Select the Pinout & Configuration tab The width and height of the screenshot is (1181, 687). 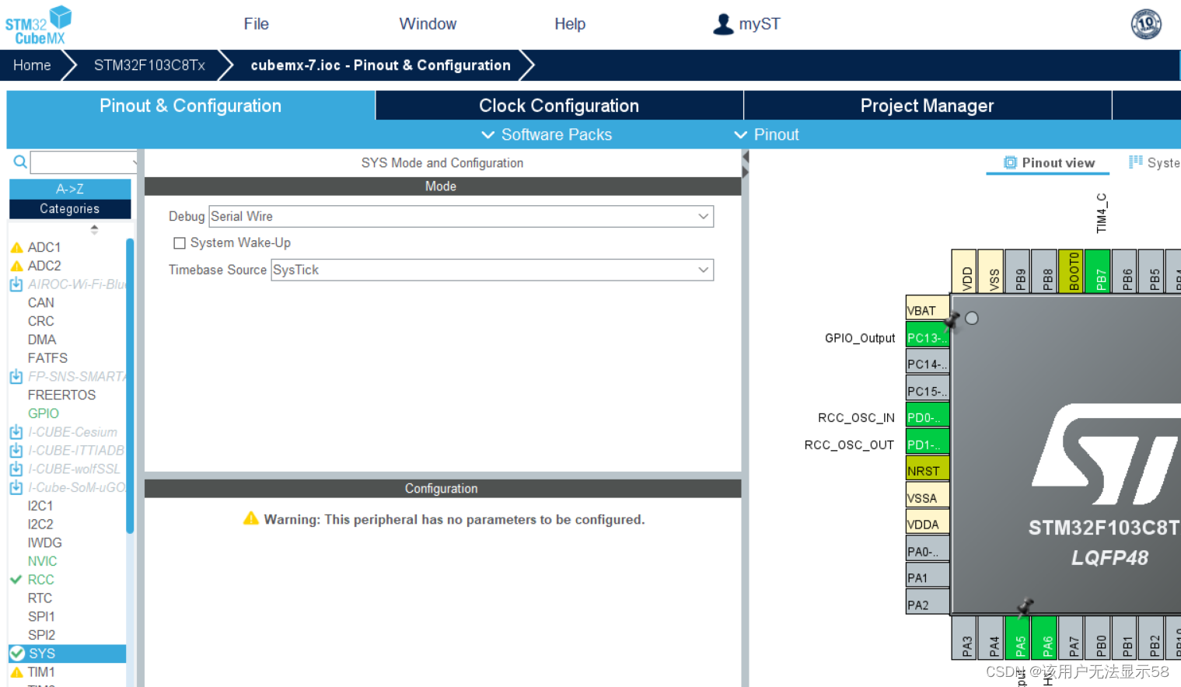coord(190,106)
